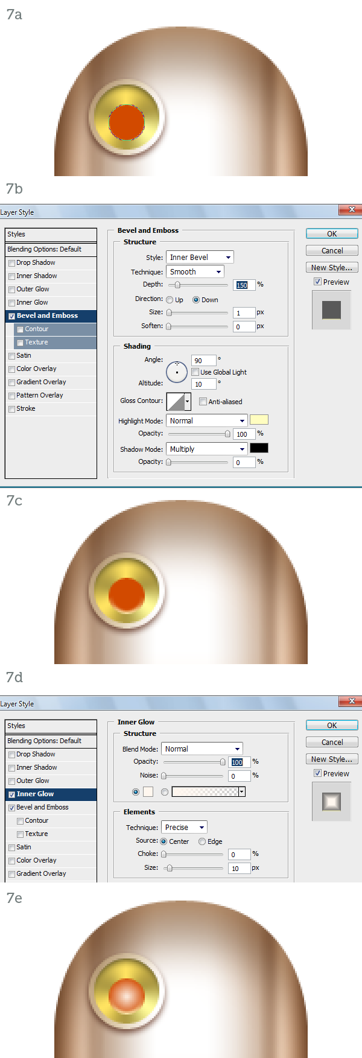Click the Angle value field showing 90
362x1058 pixels.
pyautogui.click(x=203, y=361)
